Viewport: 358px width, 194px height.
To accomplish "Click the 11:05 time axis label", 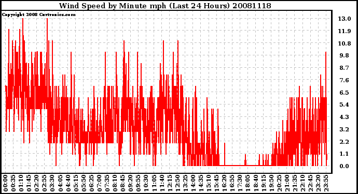I will pyautogui.click(x=154, y=183).
